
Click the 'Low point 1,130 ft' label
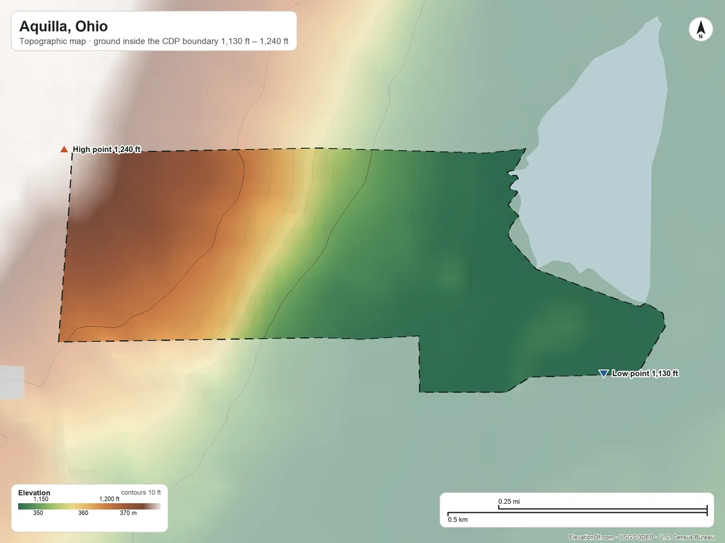tap(645, 374)
